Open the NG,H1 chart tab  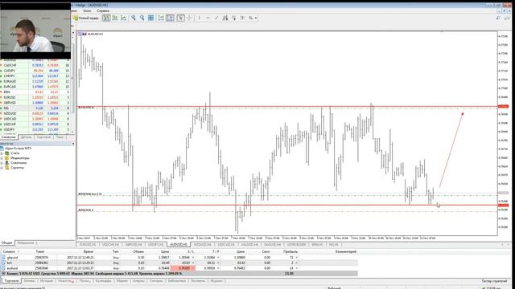click(333, 244)
